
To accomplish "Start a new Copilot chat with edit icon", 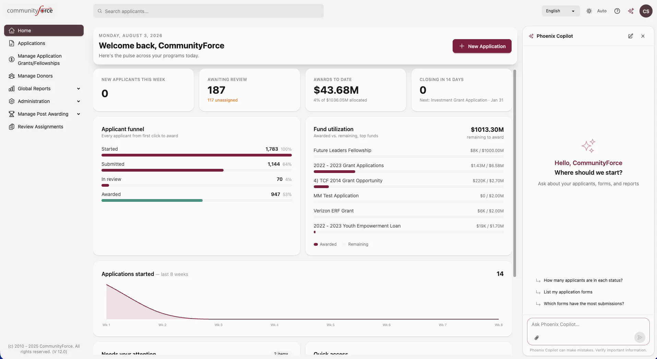I will click(631, 36).
